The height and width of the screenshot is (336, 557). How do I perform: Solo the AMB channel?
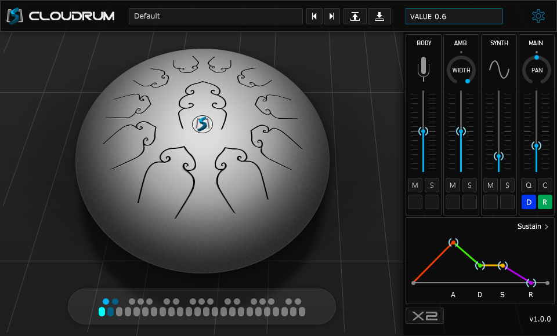(x=469, y=185)
